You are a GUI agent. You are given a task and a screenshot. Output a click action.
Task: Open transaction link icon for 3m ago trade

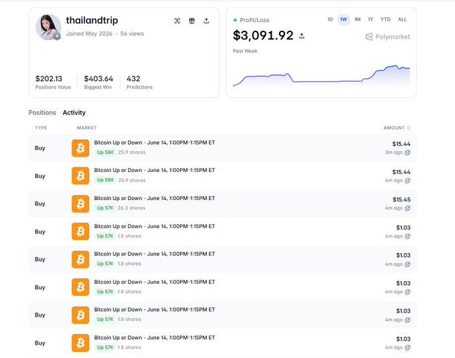[x=407, y=153]
